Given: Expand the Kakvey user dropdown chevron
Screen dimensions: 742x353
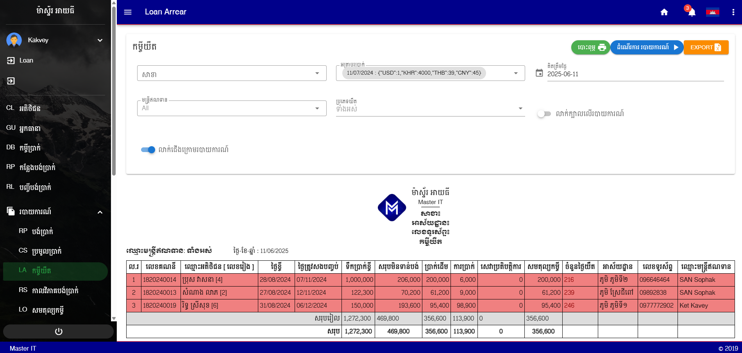Looking at the screenshot, I should pos(100,40).
